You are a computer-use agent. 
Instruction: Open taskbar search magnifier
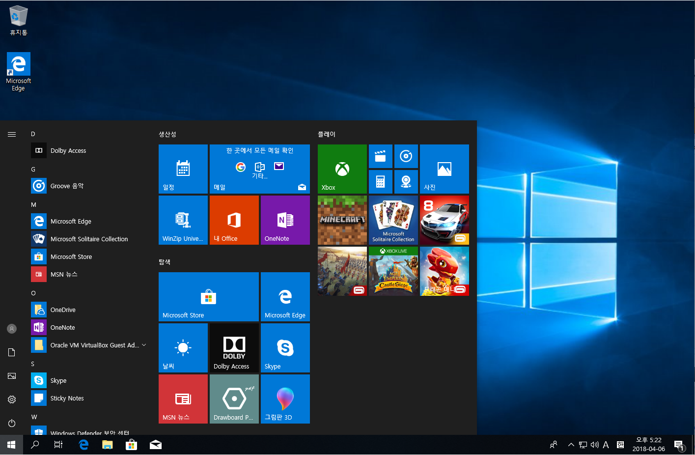pos(35,445)
